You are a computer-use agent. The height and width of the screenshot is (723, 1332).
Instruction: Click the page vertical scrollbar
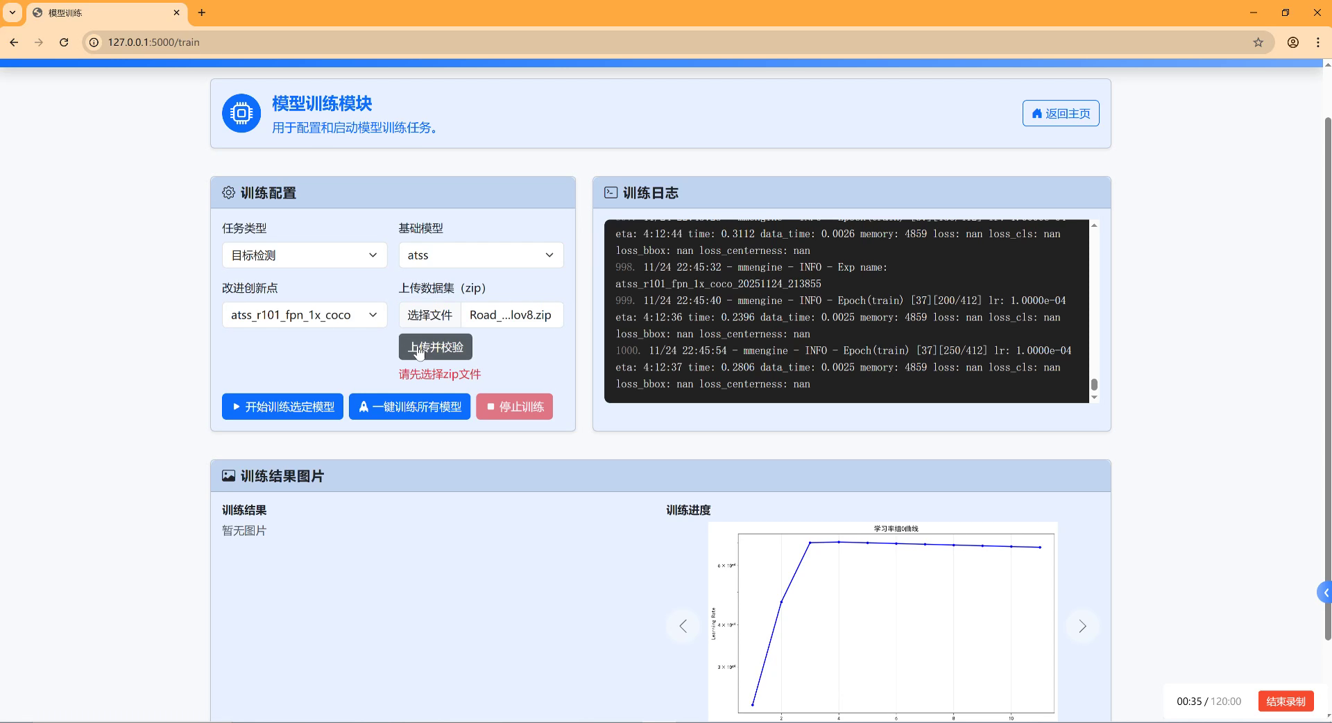tap(1328, 378)
